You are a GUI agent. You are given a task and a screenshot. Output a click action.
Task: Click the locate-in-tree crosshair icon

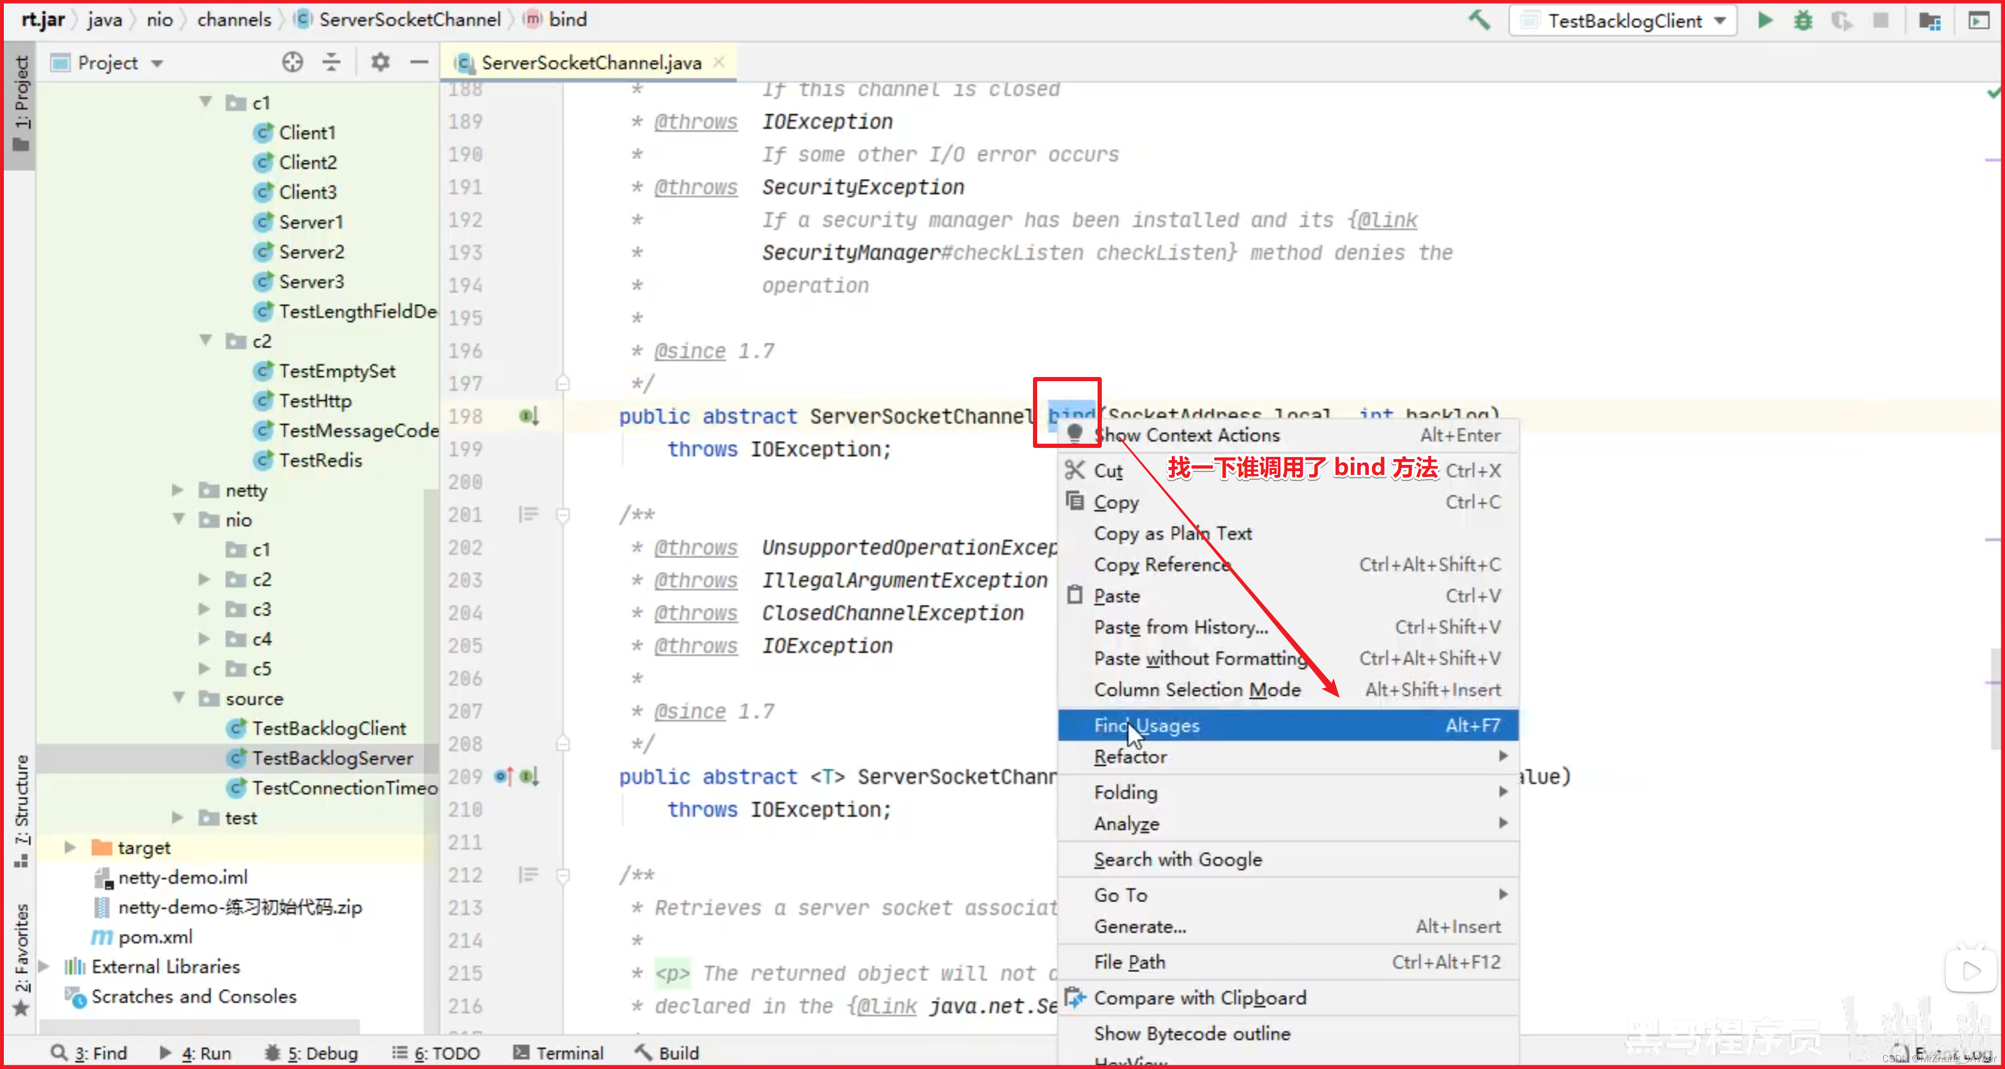click(292, 62)
